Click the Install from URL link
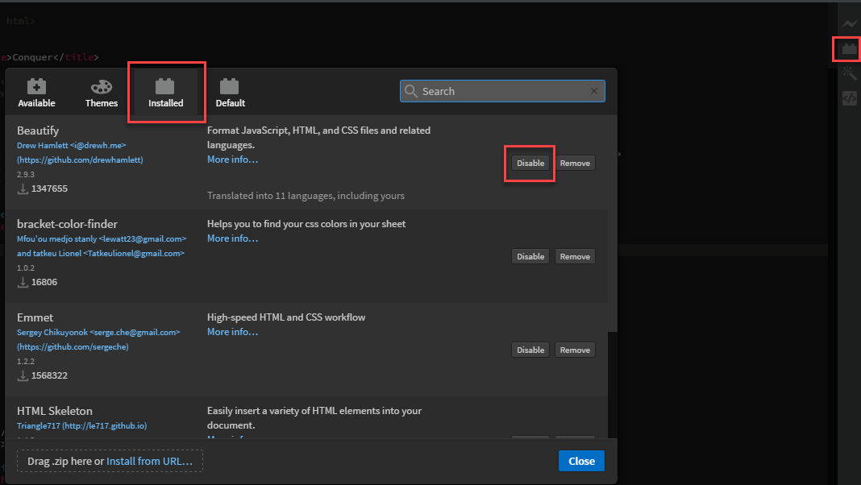The height and width of the screenshot is (485, 861). pyautogui.click(x=149, y=461)
